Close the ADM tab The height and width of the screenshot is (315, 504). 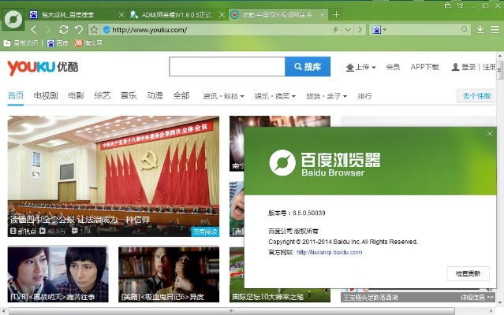click(x=222, y=15)
